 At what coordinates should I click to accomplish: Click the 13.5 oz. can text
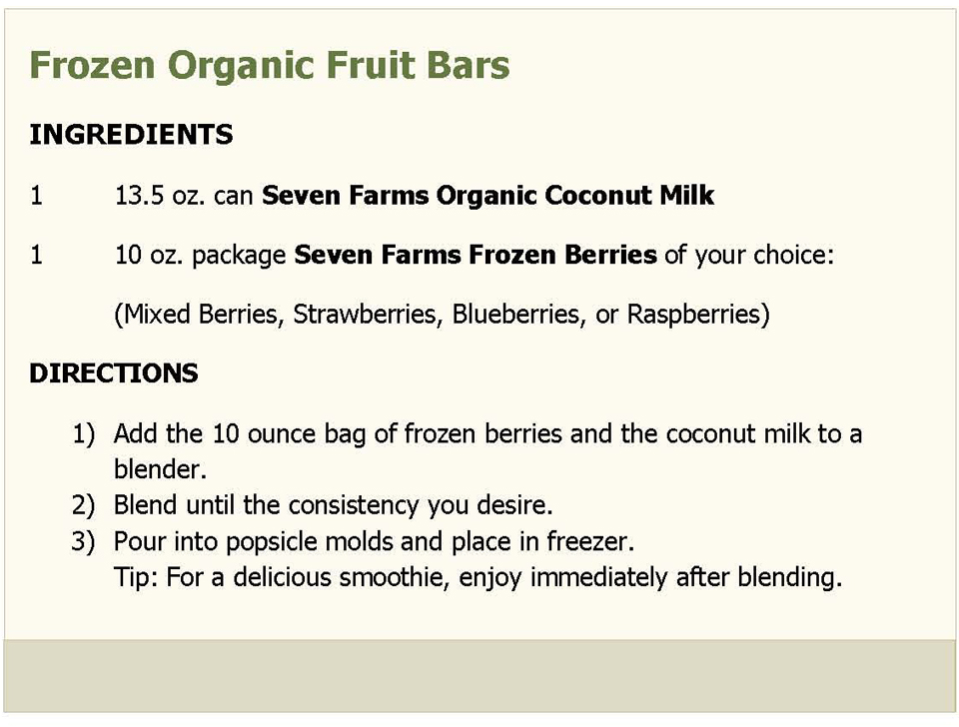click(184, 196)
